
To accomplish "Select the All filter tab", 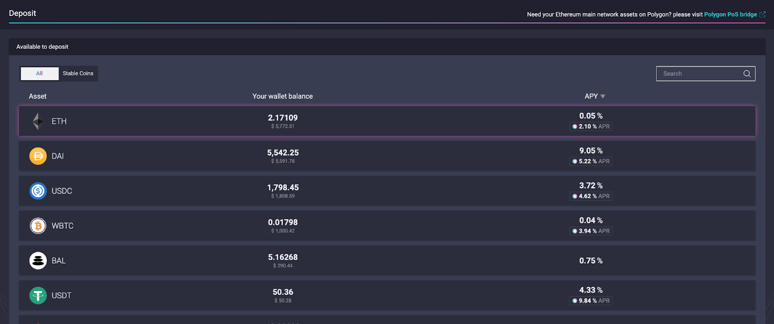I will point(39,74).
